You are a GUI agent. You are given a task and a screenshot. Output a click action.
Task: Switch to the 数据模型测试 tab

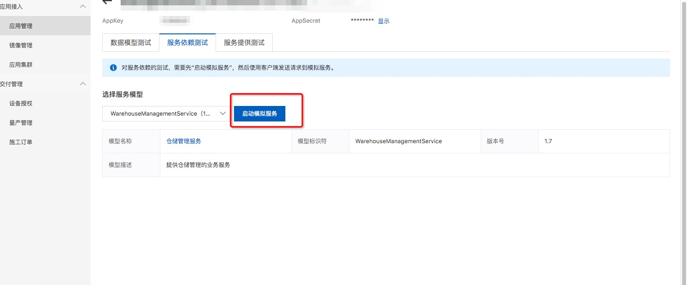(x=131, y=43)
